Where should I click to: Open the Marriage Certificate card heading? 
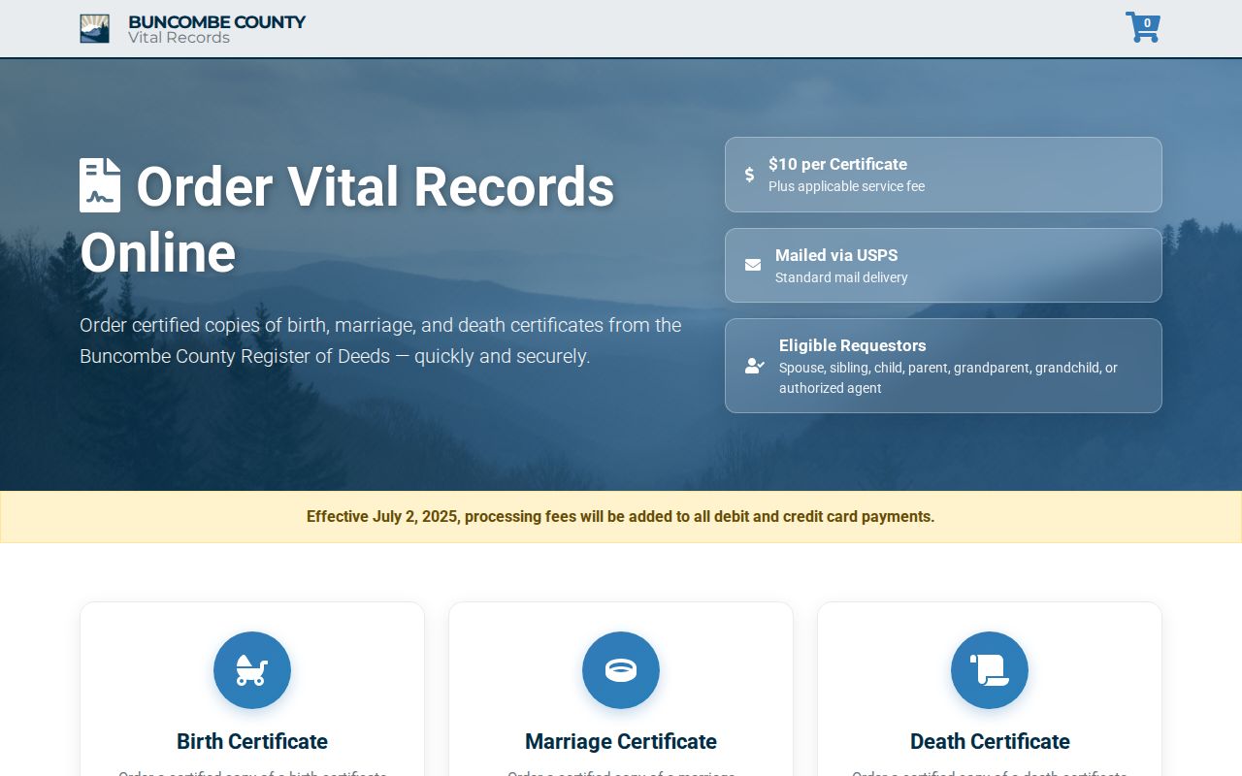coord(621,741)
